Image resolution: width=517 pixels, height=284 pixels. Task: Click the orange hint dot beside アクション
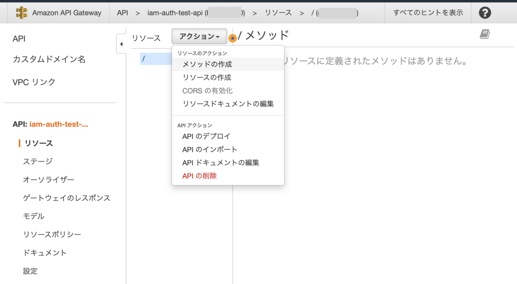(233, 38)
